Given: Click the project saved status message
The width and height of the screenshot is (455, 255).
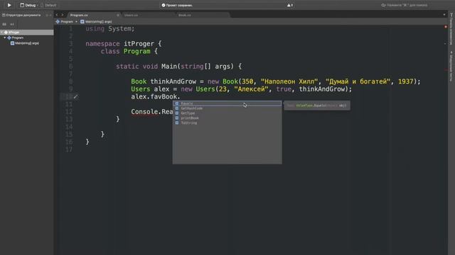Looking at the screenshot, I should point(177,5).
